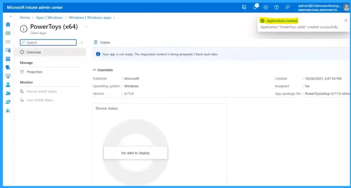The image size is (351, 188).
Task: Dismiss the Application created notification
Action: click(346, 21)
